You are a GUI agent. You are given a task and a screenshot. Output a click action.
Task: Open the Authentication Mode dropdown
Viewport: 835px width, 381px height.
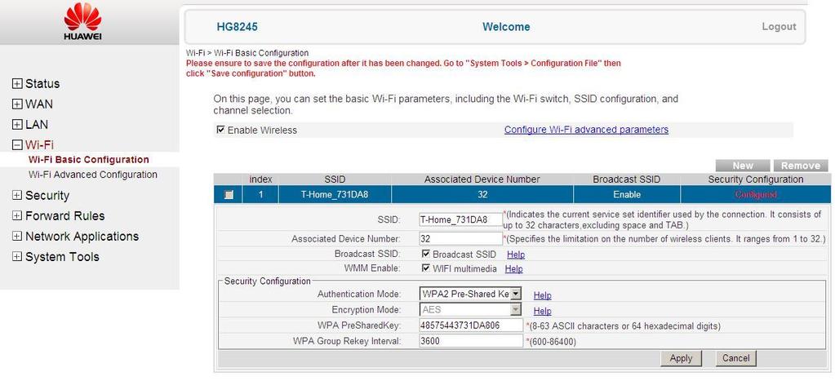click(x=470, y=294)
